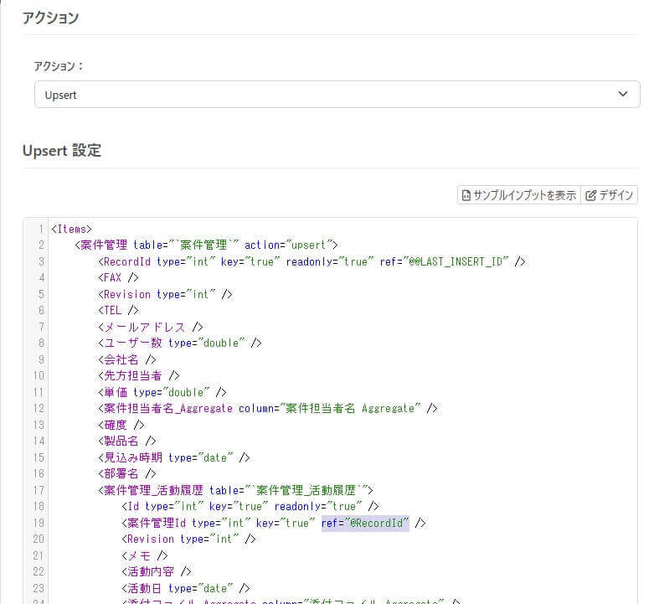The height and width of the screenshot is (604, 654).
Task: Click the 見込み時期 date line
Action: pyautogui.click(x=174, y=457)
